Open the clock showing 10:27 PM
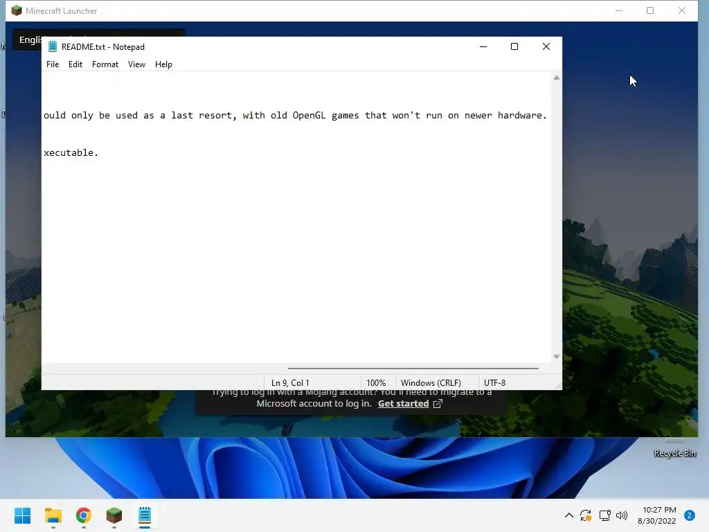This screenshot has width=709, height=532. (657, 515)
